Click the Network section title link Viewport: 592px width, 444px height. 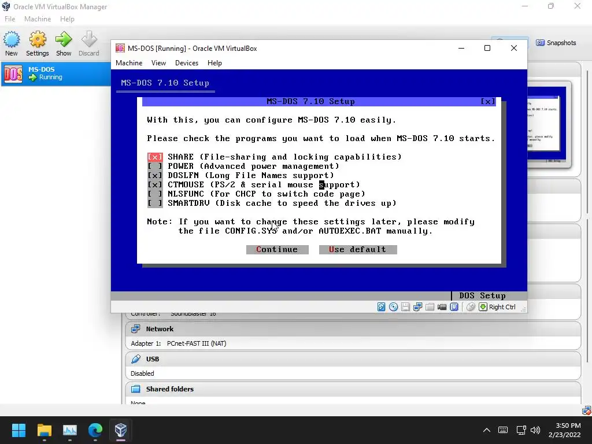coord(160,329)
